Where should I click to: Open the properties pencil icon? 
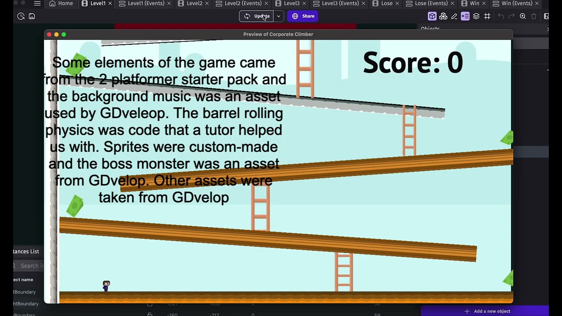454,16
